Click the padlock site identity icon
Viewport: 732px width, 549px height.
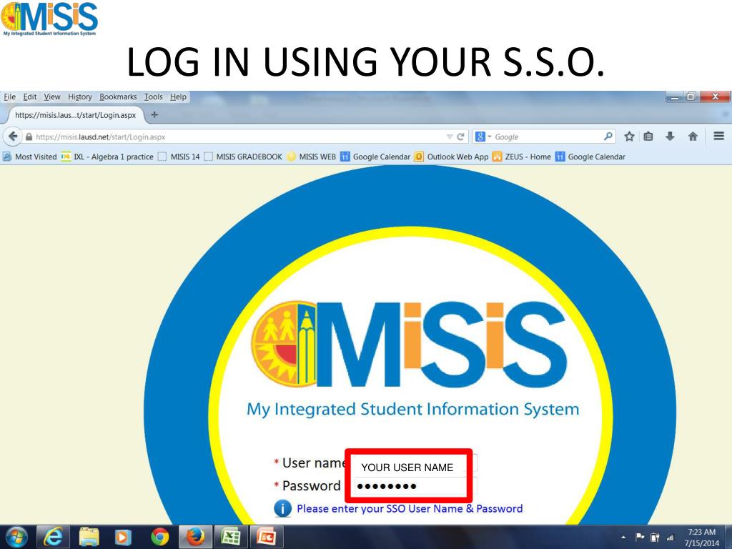(x=29, y=137)
